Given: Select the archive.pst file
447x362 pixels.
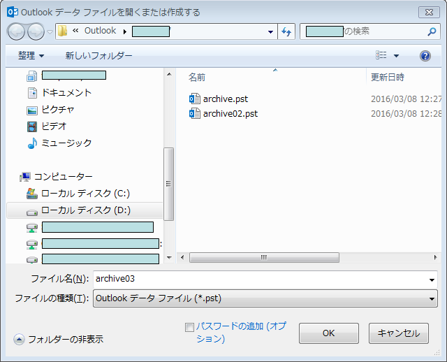Looking at the screenshot, I should [225, 99].
